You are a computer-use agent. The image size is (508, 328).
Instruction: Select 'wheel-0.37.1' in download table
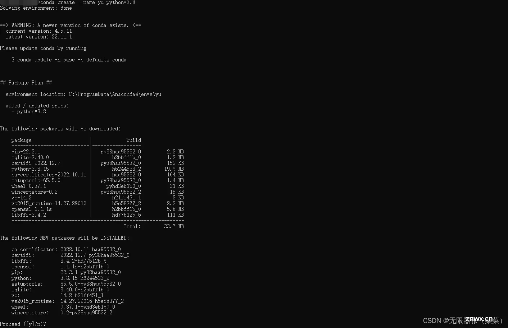29,186
